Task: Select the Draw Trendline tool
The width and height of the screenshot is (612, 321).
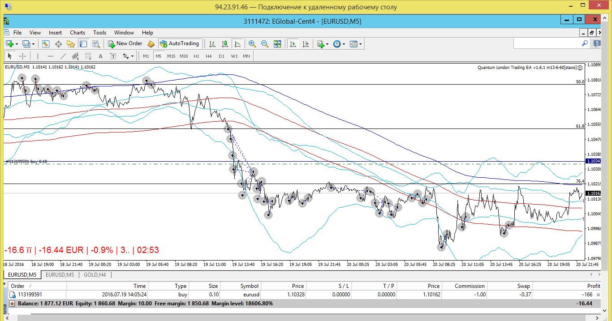Action: 63,56
